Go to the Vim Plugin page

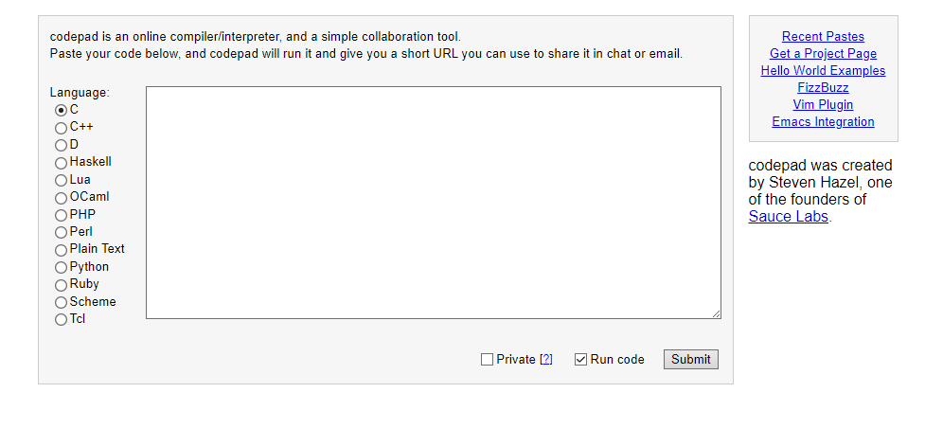[x=823, y=105]
